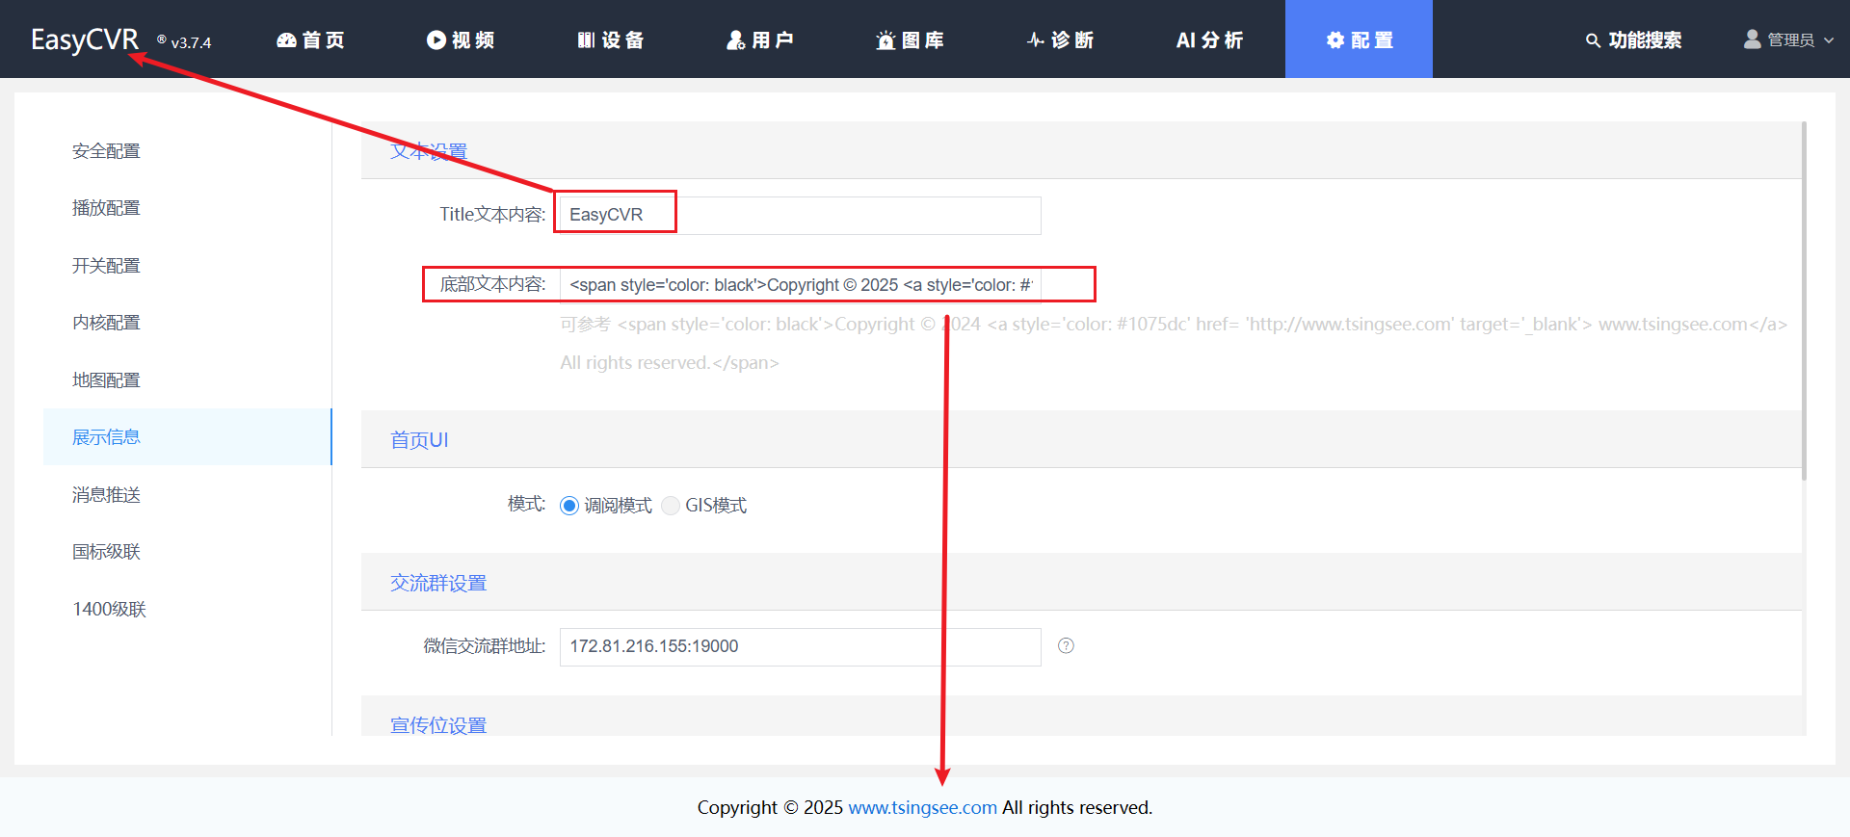Screen dimensions: 1850x837
Task: Click the device icon beside 设备
Action: click(x=586, y=40)
